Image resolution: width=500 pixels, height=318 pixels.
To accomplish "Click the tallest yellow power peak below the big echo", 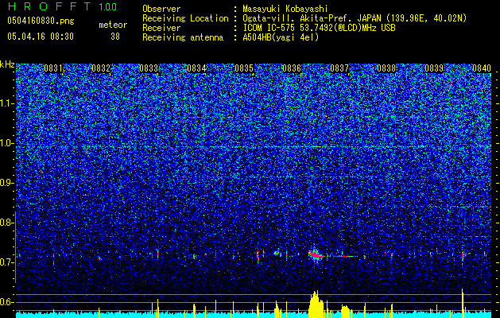I will [316, 304].
